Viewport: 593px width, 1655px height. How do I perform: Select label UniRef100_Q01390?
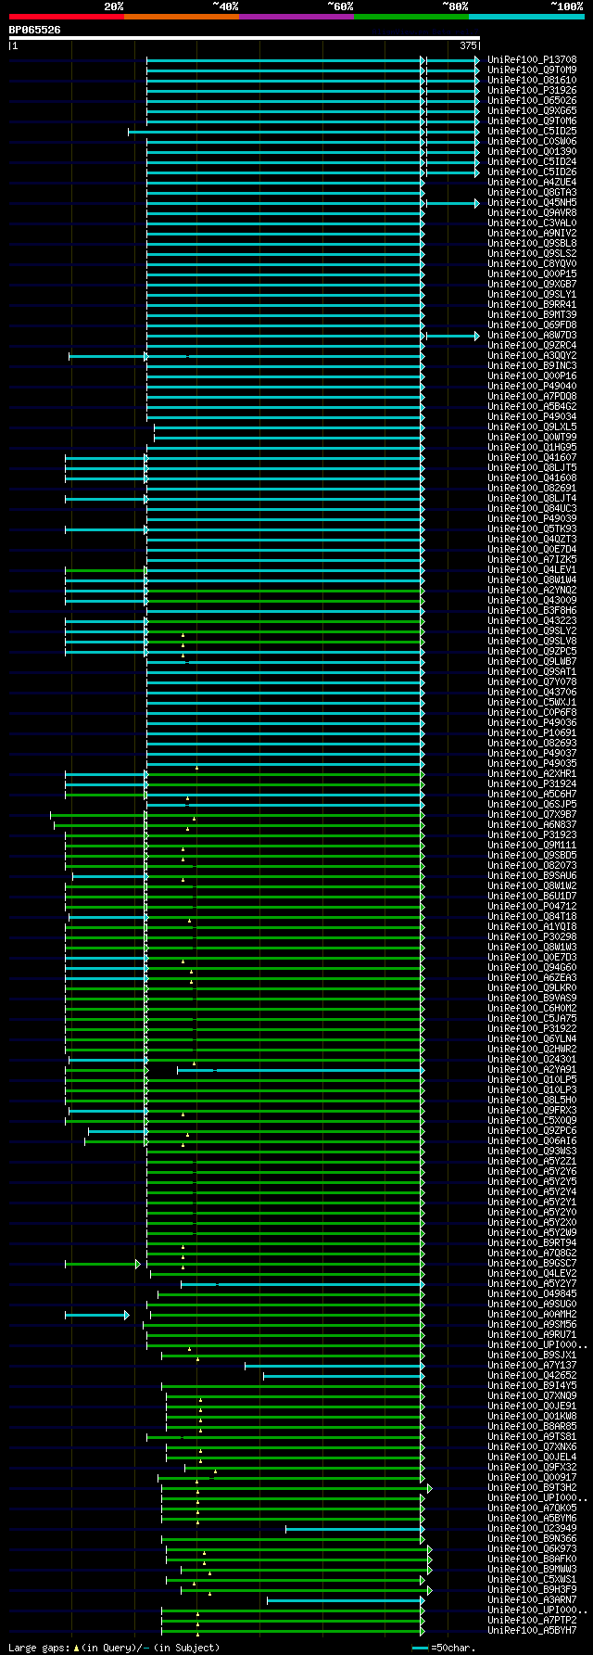(x=532, y=152)
